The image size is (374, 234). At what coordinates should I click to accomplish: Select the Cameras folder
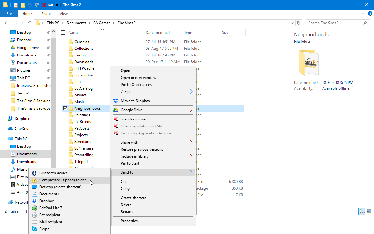pos(82,42)
